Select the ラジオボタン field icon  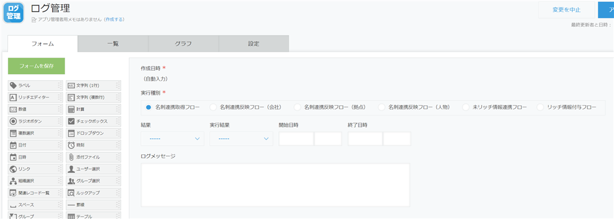pos(13,121)
